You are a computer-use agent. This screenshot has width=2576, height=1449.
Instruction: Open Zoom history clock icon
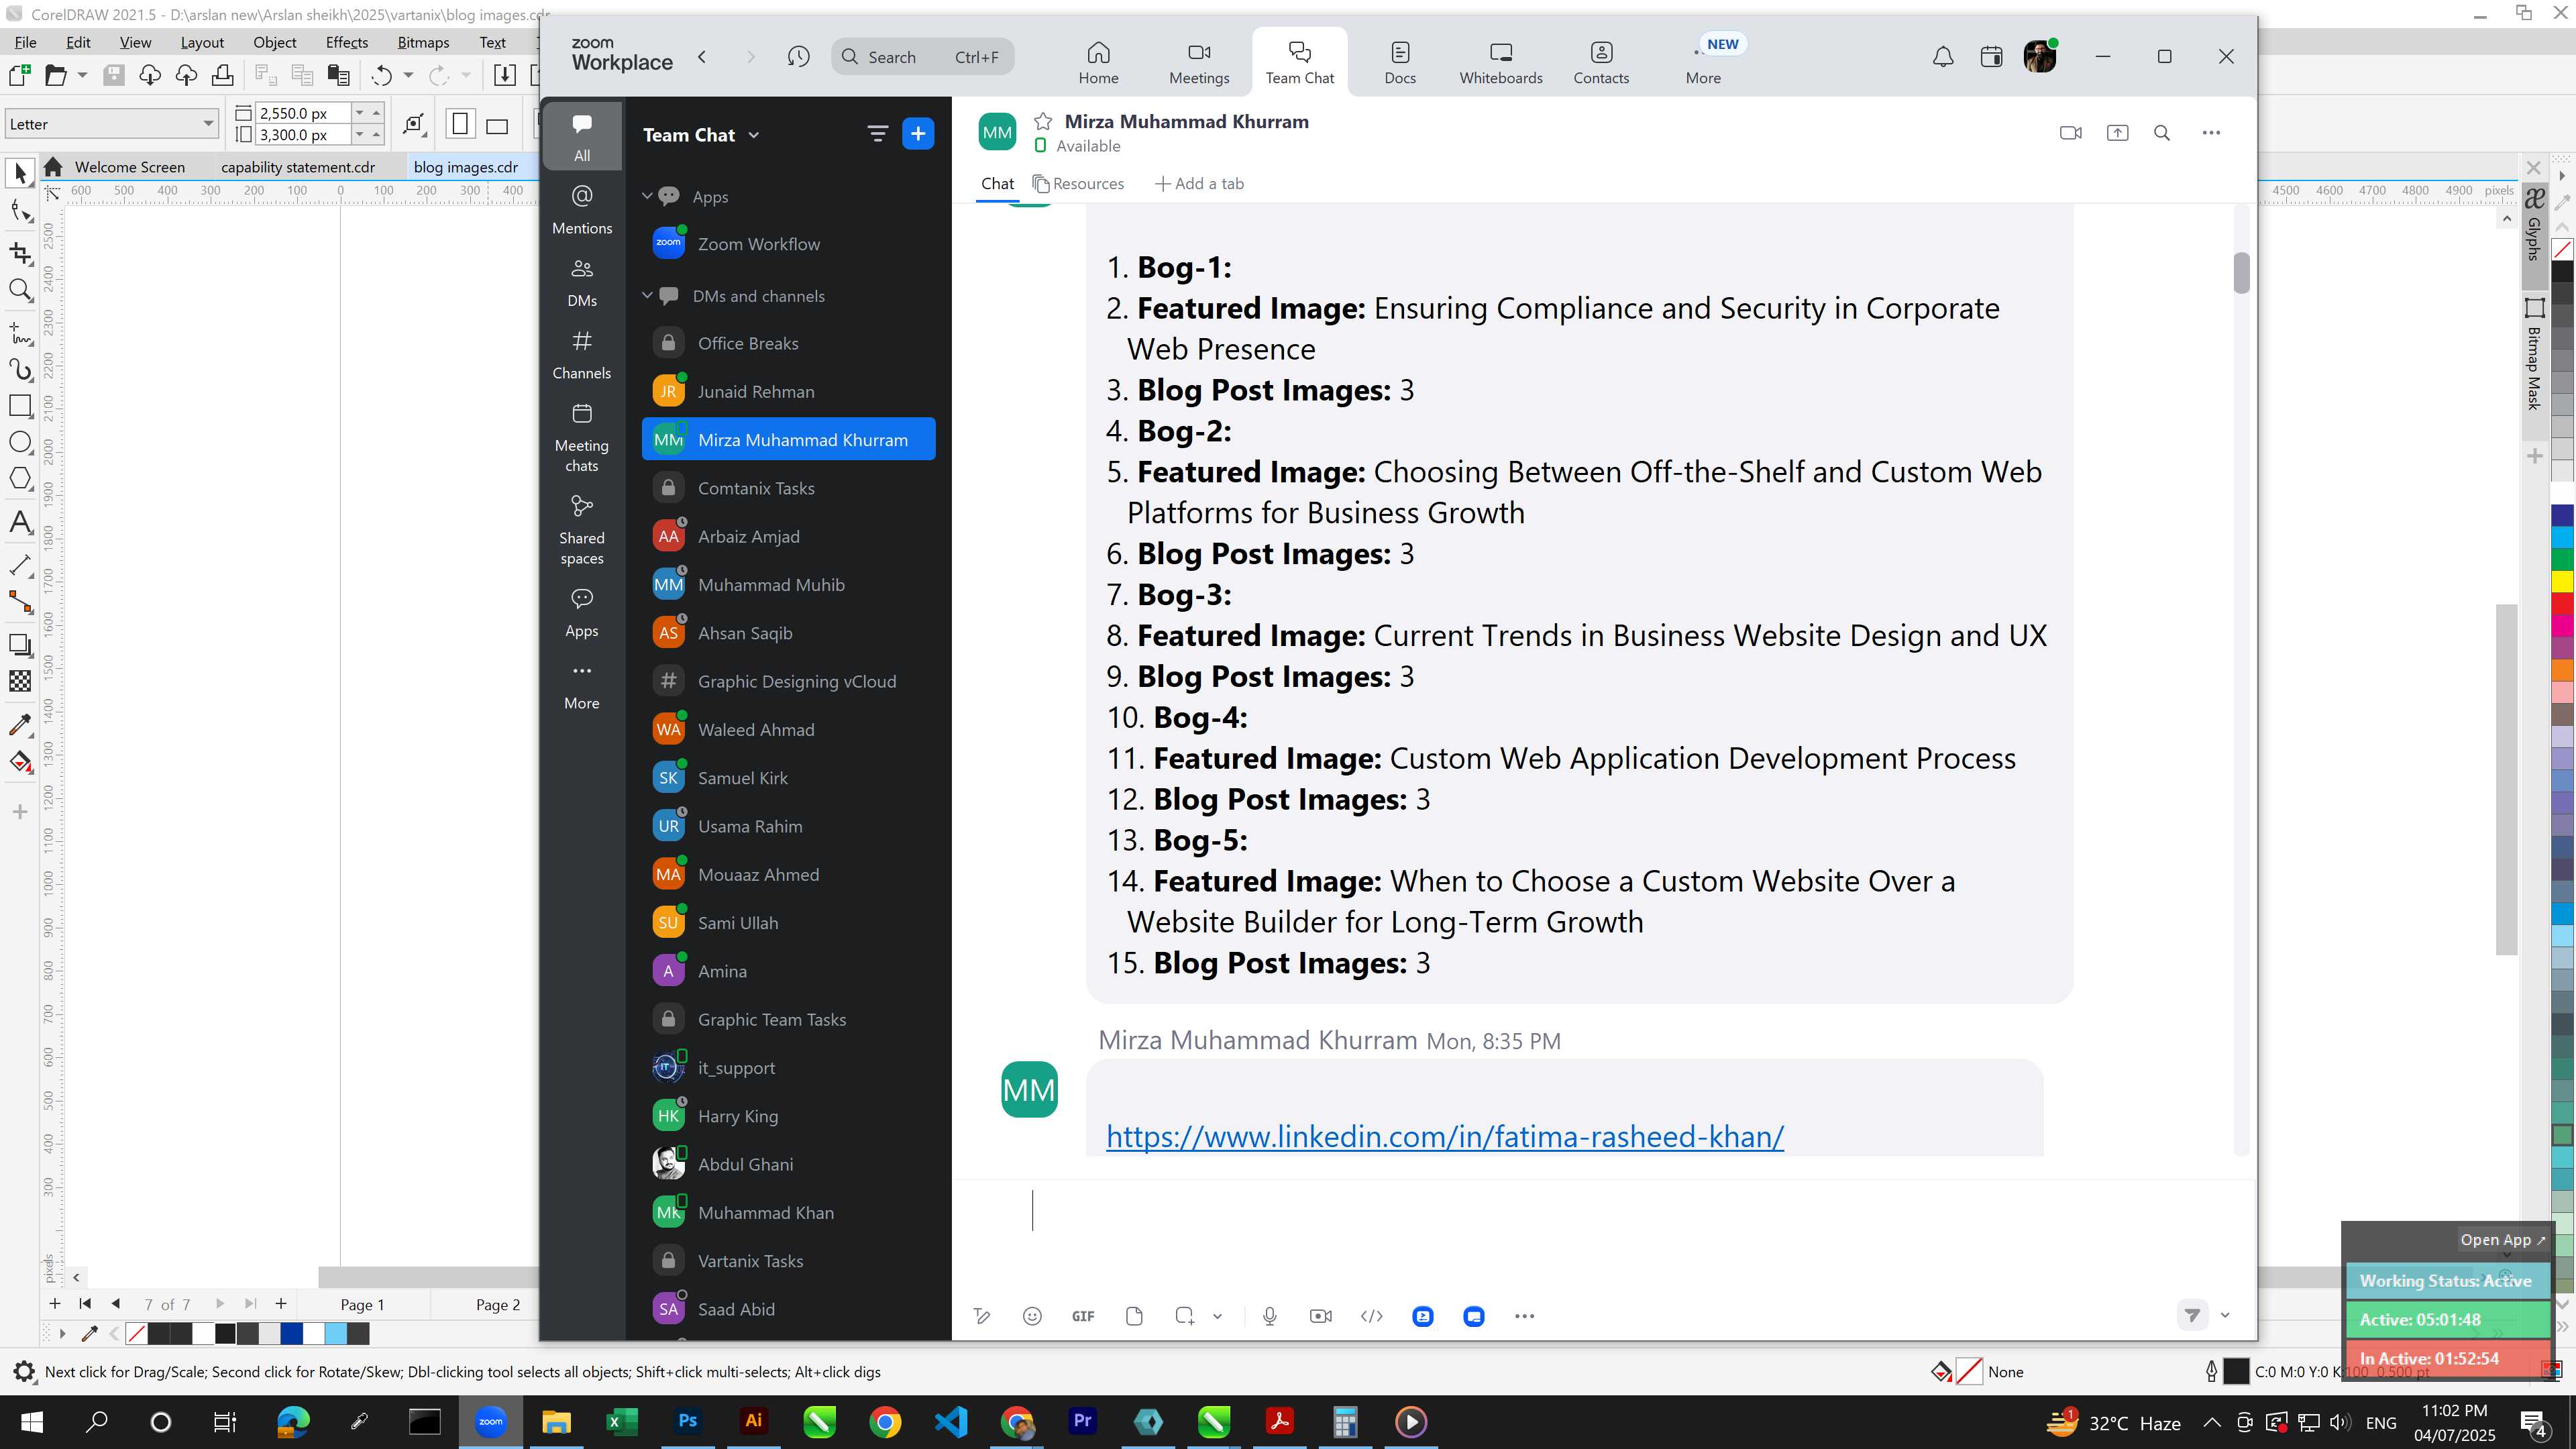(798, 57)
